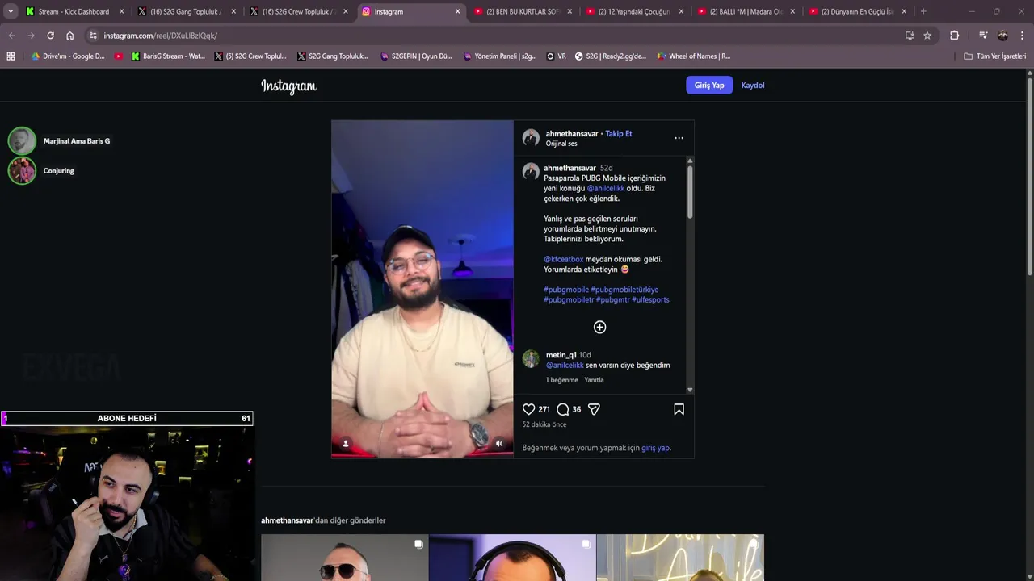
Task: Click the install app icon
Action: [910, 36]
